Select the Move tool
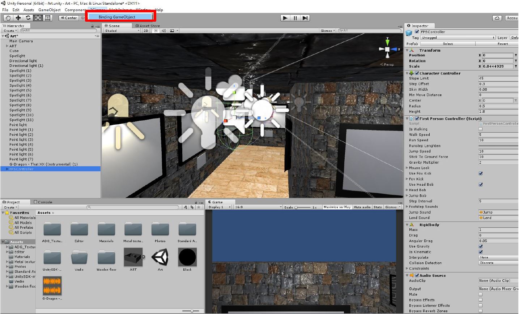The width and height of the screenshot is (519, 314). click(18, 18)
